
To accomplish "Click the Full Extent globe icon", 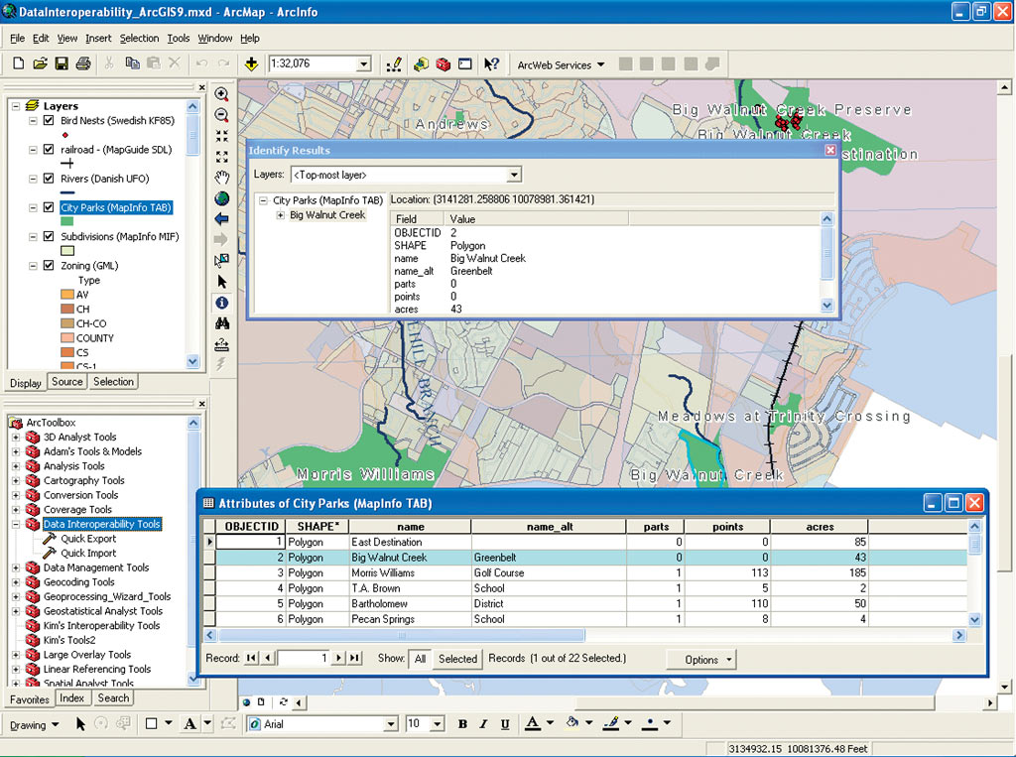I will pyautogui.click(x=221, y=198).
